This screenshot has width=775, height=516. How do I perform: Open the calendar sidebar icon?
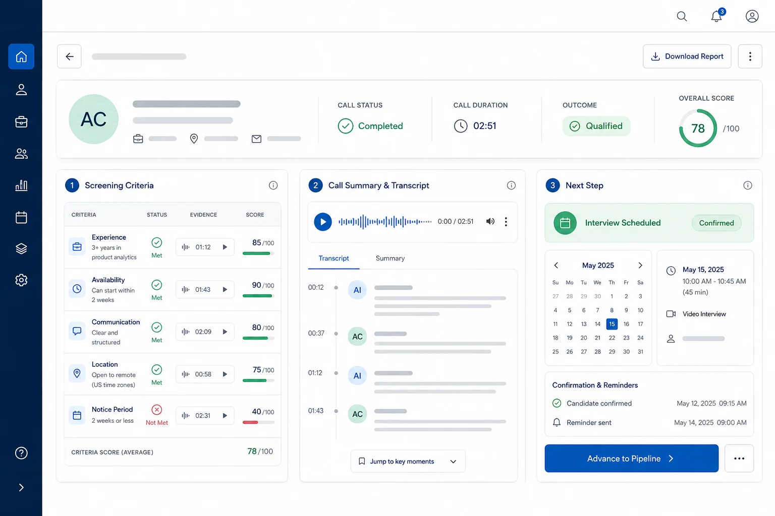[x=21, y=217]
